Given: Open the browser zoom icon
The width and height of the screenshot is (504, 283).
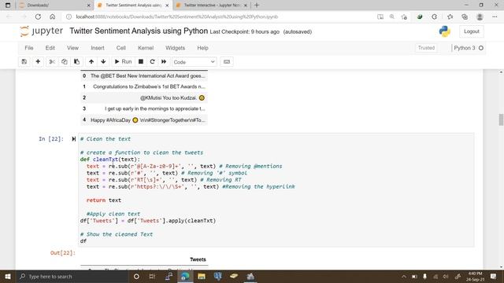Looking at the screenshot, I should pos(392,17).
